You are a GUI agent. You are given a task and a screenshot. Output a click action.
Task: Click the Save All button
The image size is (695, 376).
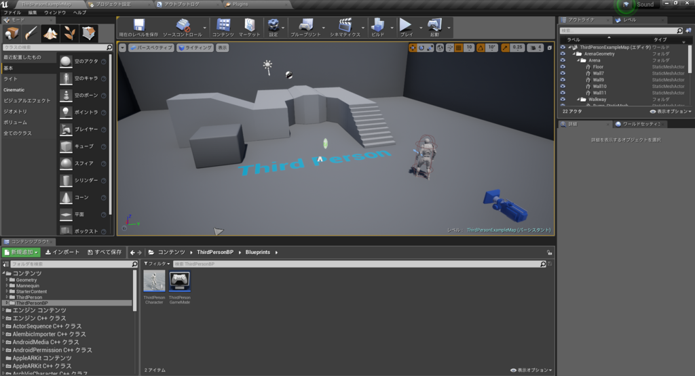pos(105,252)
